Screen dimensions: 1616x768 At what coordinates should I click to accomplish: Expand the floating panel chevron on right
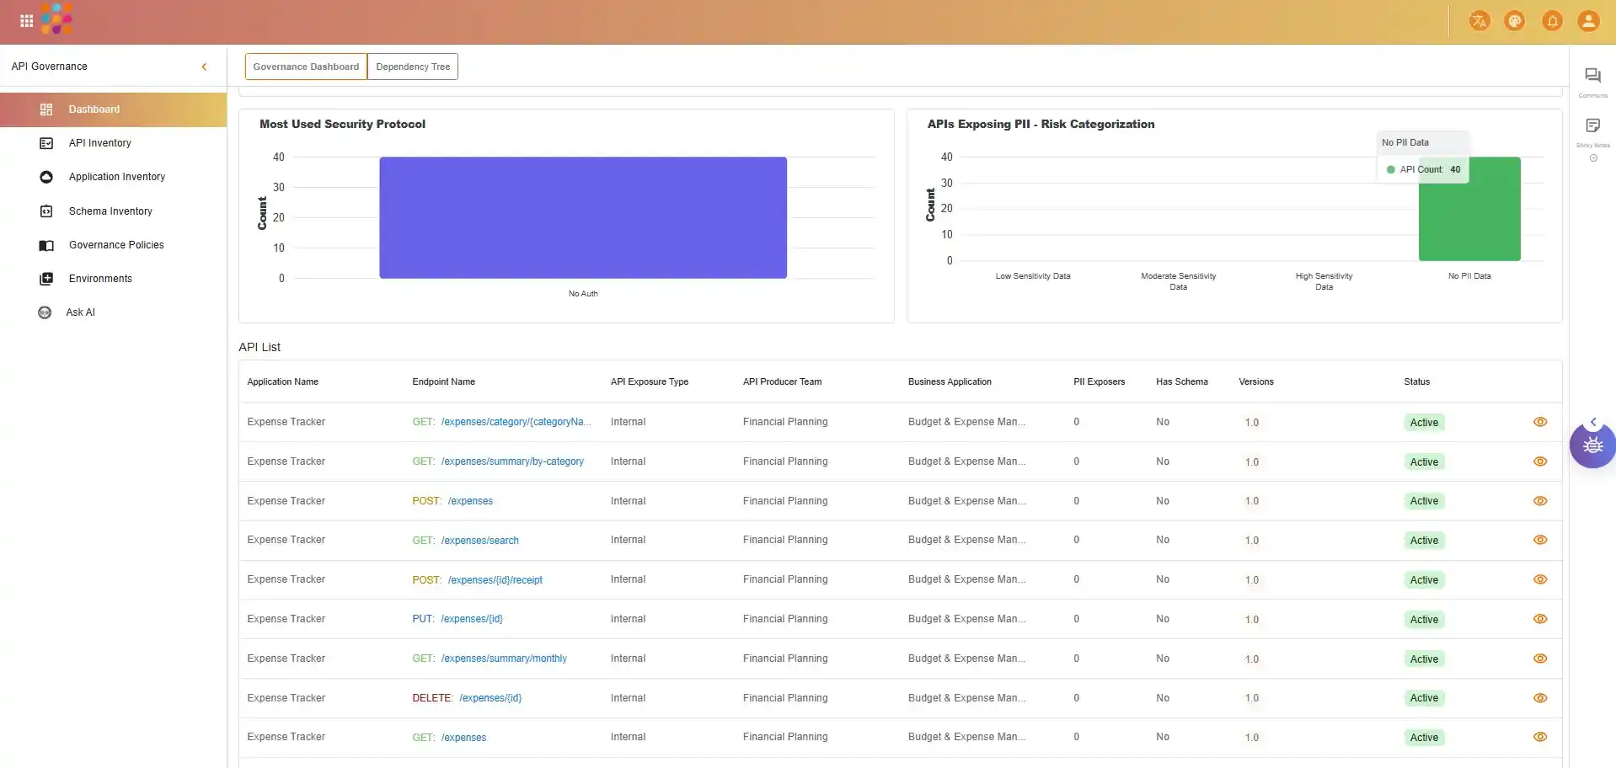click(1592, 422)
